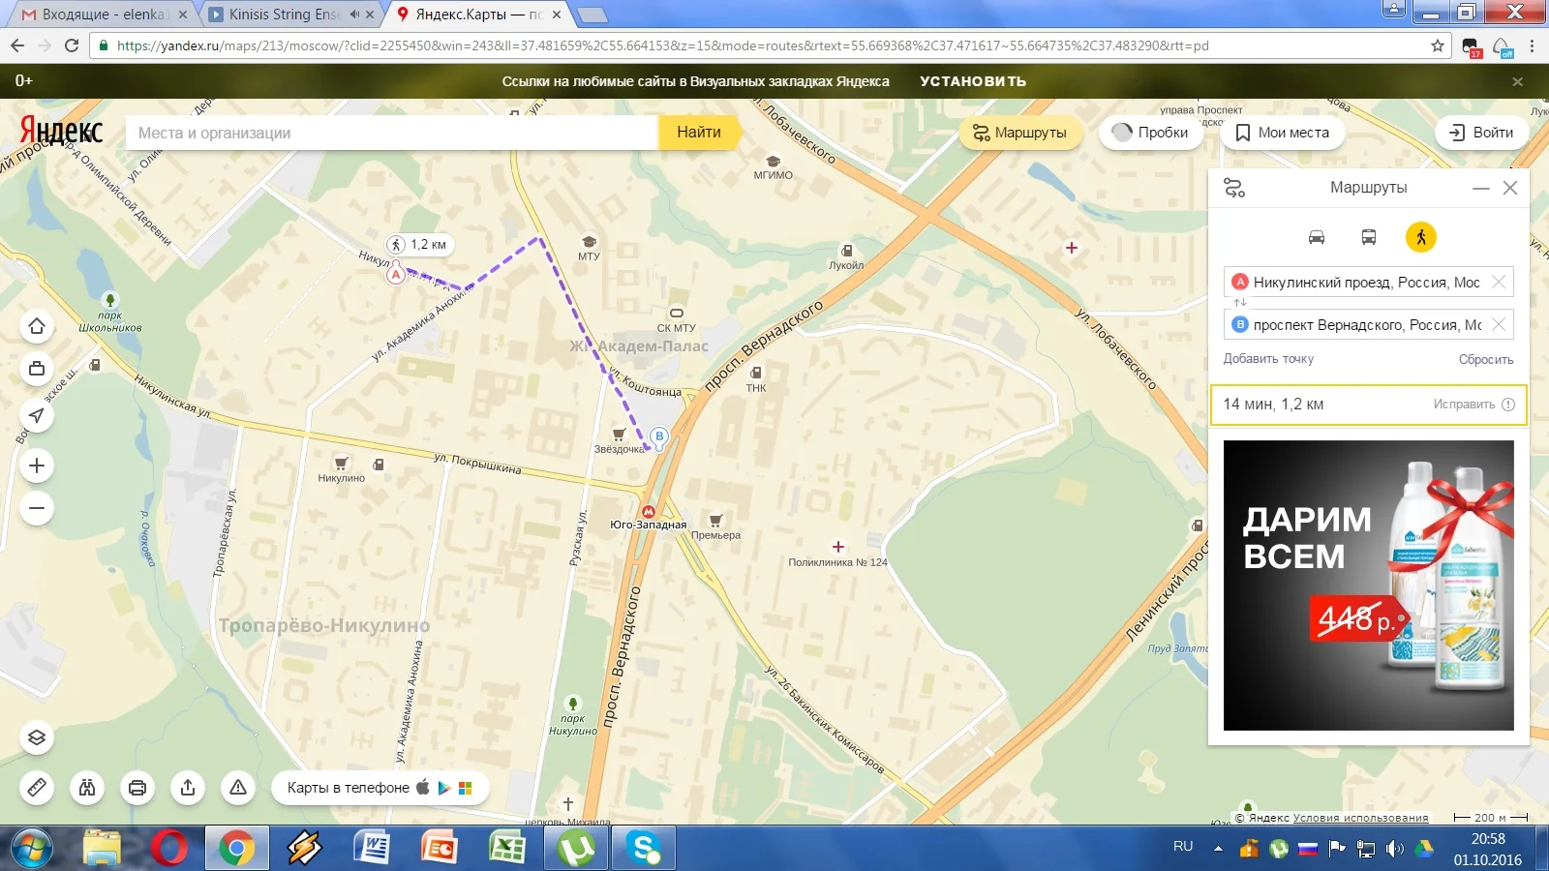Screen dimensions: 1549x871
Task: Zoom in the map with plus button
Action: 37,466
